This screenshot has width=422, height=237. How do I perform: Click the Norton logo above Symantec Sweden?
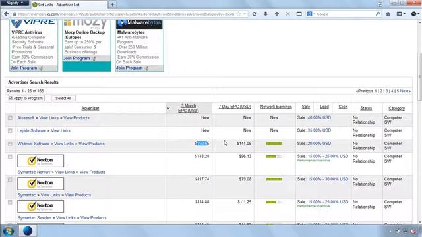point(41,206)
